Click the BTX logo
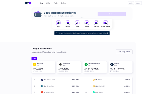 click(x=28, y=3)
